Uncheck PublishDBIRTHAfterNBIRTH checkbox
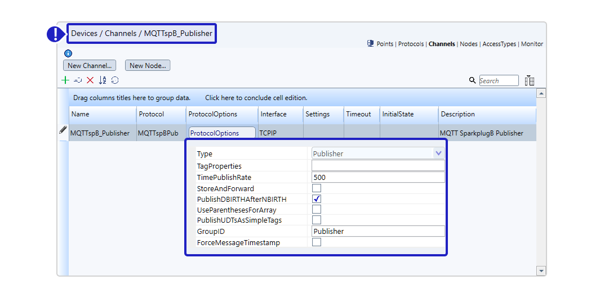Image resolution: width=591 pixels, height=298 pixels. point(317,199)
